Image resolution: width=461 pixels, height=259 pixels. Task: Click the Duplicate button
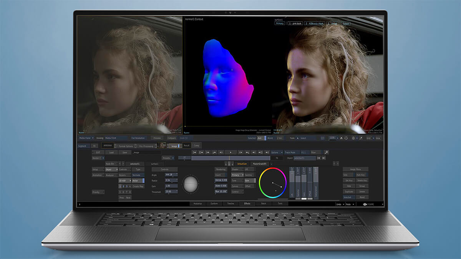point(349,191)
